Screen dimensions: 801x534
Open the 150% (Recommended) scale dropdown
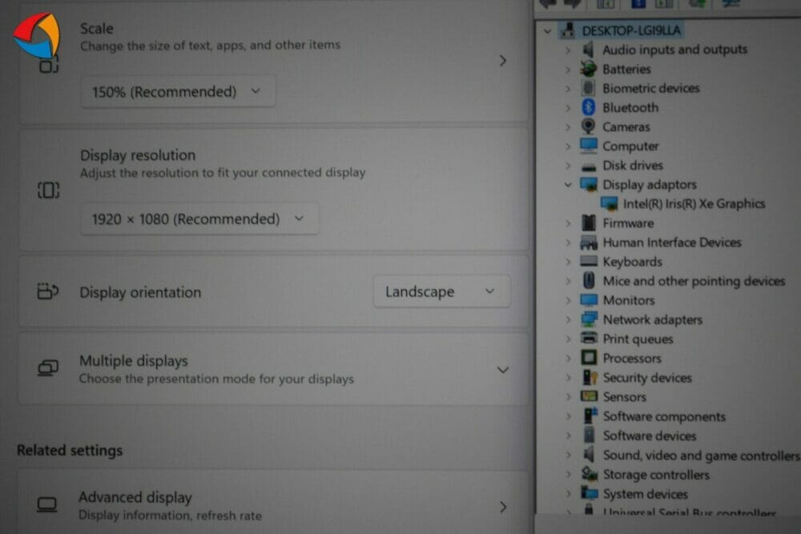tap(178, 92)
